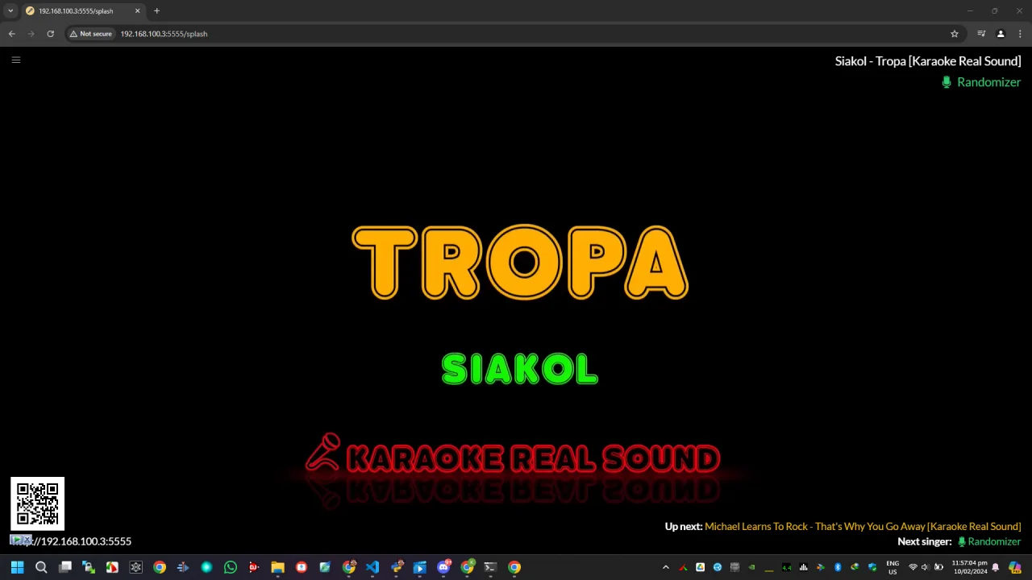The width and height of the screenshot is (1032, 580).
Task: Show hidden system tray icons
Action: tap(666, 568)
